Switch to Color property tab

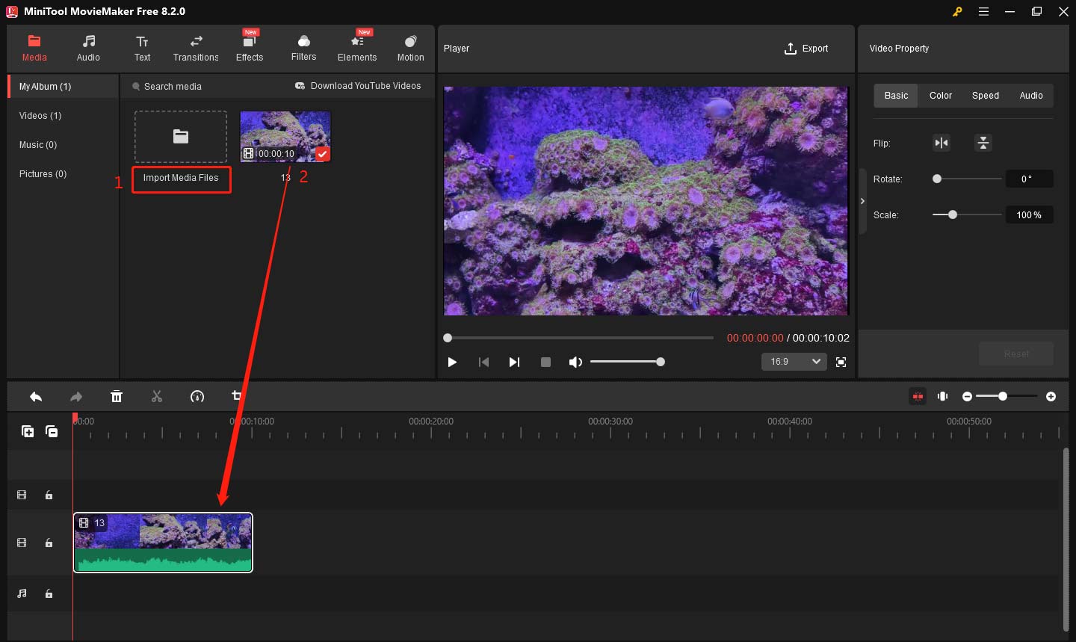941,96
